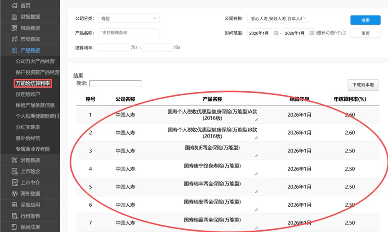Open the start month calendar icon
This screenshot has height=232, width=388.
point(276,33)
